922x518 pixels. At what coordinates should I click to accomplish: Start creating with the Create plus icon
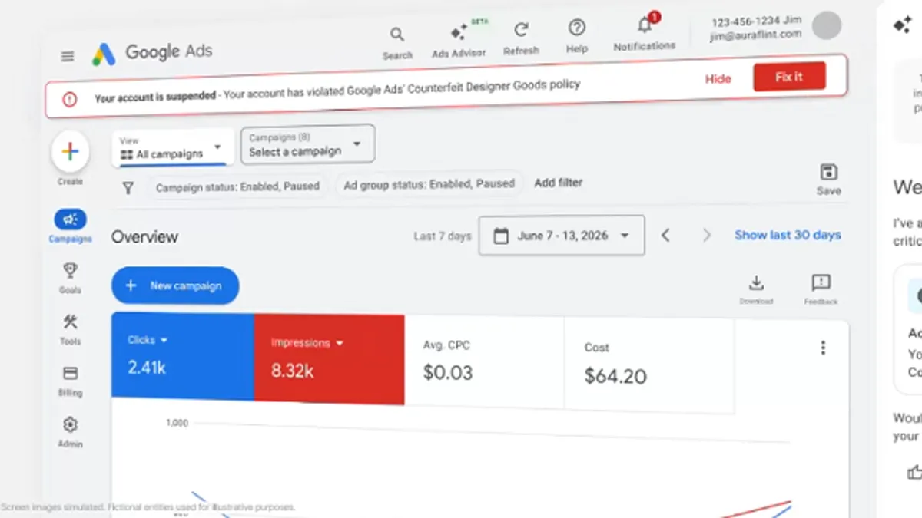click(70, 152)
